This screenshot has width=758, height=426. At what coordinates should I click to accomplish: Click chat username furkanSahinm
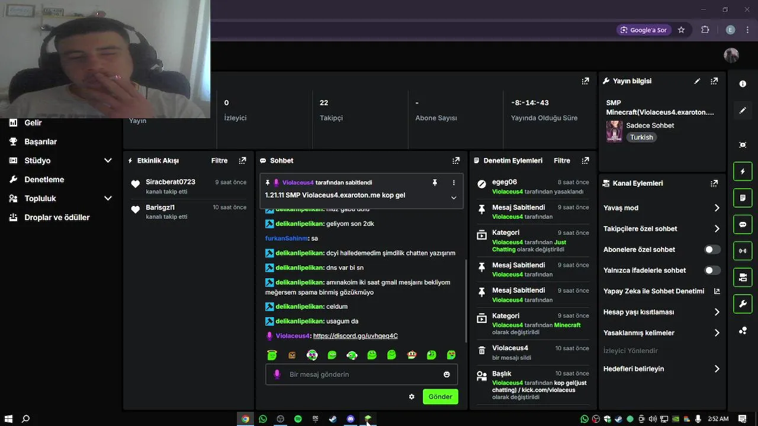click(x=287, y=238)
